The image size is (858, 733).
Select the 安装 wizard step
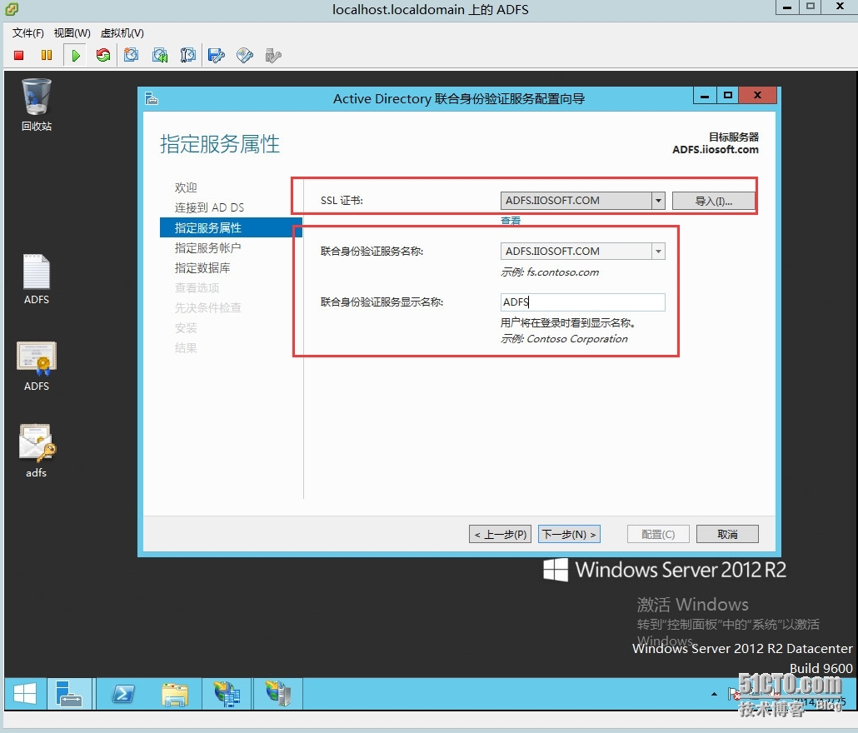coord(186,327)
